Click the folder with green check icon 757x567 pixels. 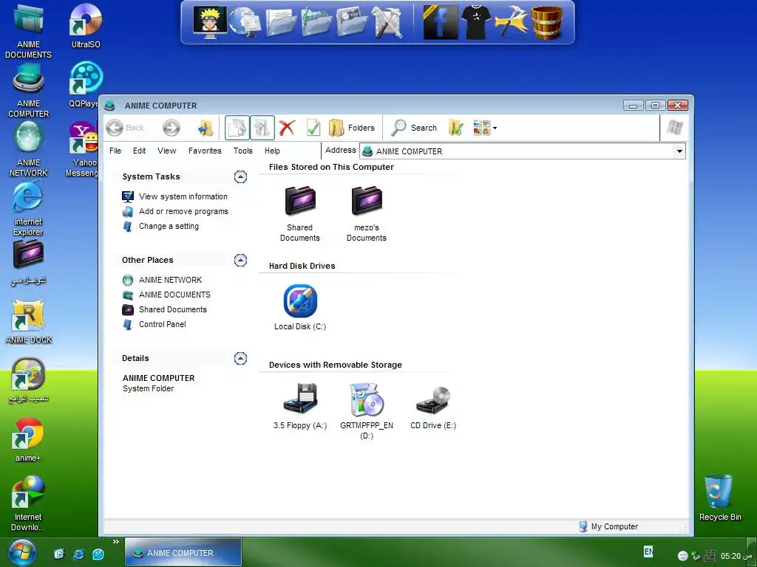455,128
